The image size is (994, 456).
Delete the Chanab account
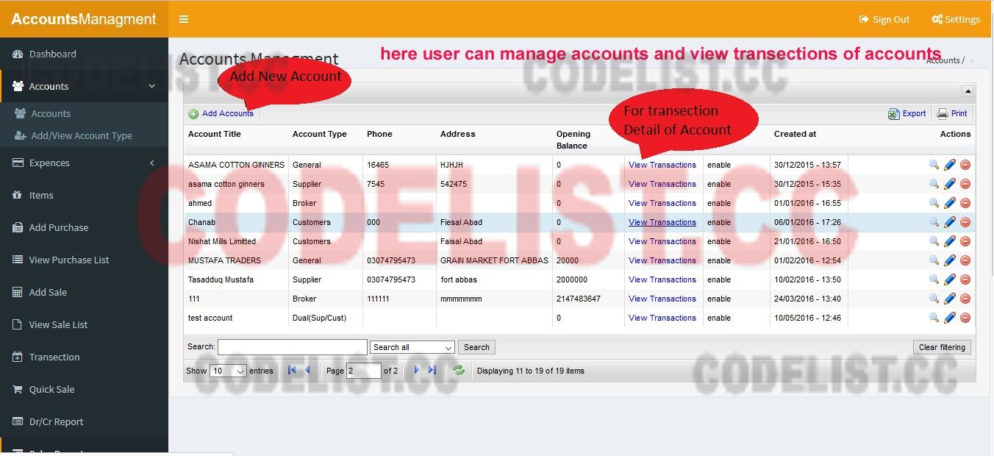point(965,222)
